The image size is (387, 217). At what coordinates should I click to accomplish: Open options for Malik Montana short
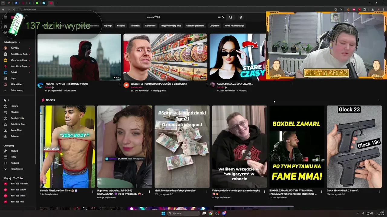pyautogui.click(x=207, y=192)
